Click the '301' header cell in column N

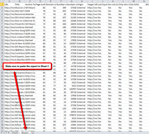(144, 4)
